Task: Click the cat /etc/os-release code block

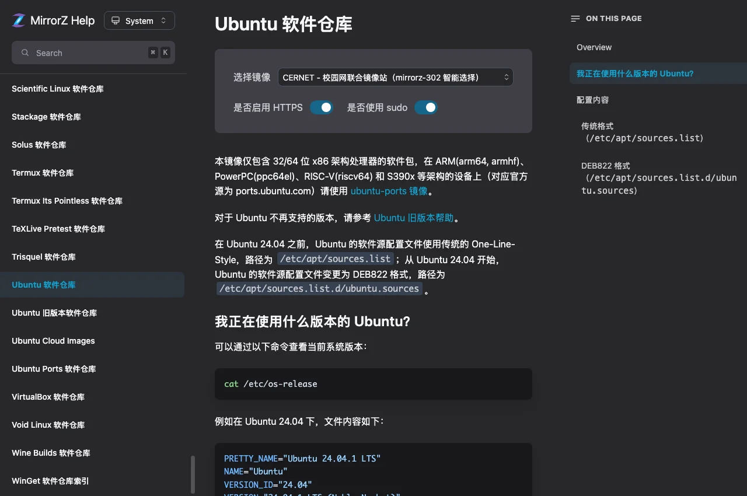Action: click(x=373, y=384)
